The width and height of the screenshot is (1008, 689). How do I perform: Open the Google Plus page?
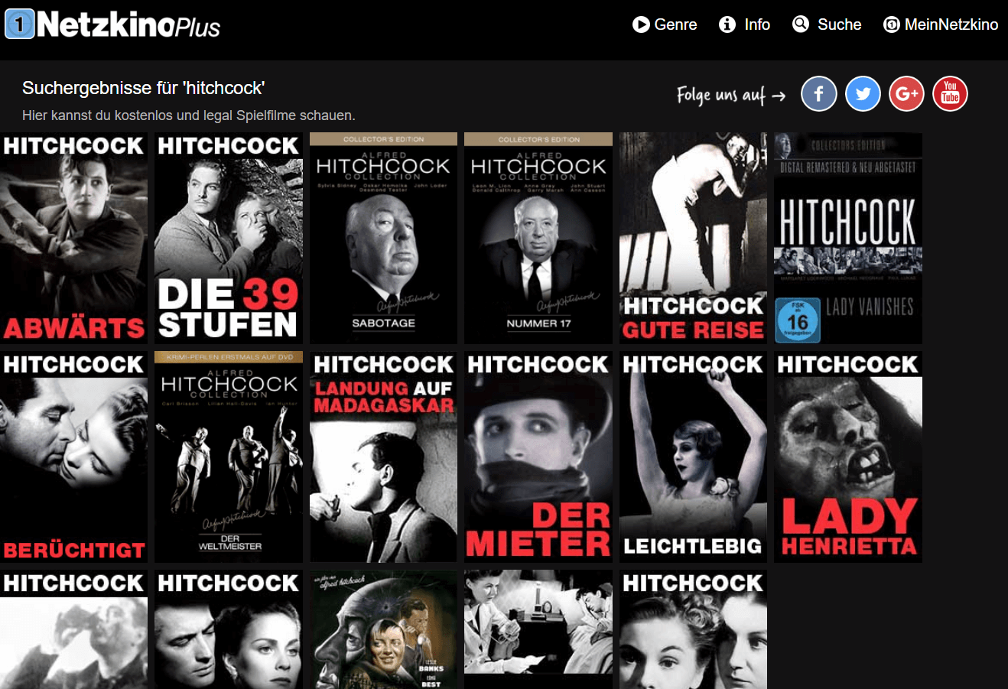[906, 94]
